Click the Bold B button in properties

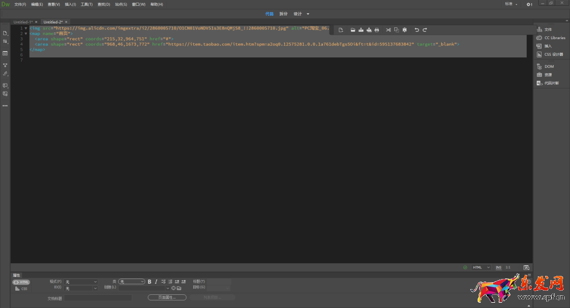coord(149,282)
